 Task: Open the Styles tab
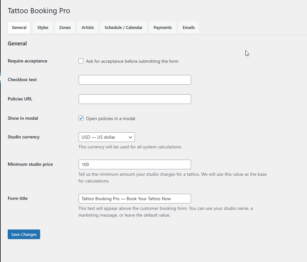pyautogui.click(x=43, y=28)
